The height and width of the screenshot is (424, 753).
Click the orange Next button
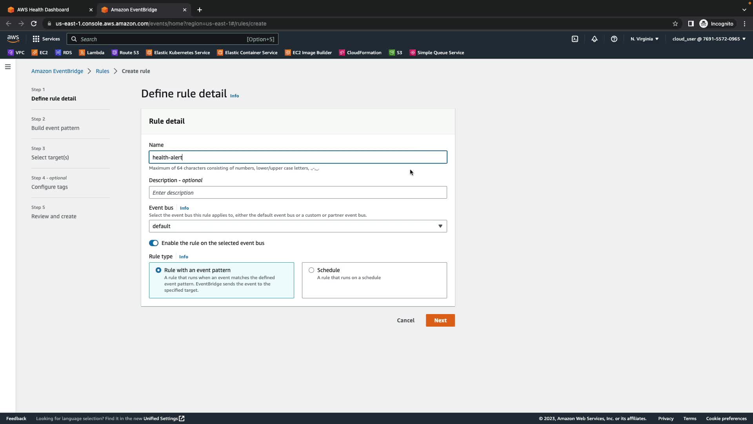point(440,320)
